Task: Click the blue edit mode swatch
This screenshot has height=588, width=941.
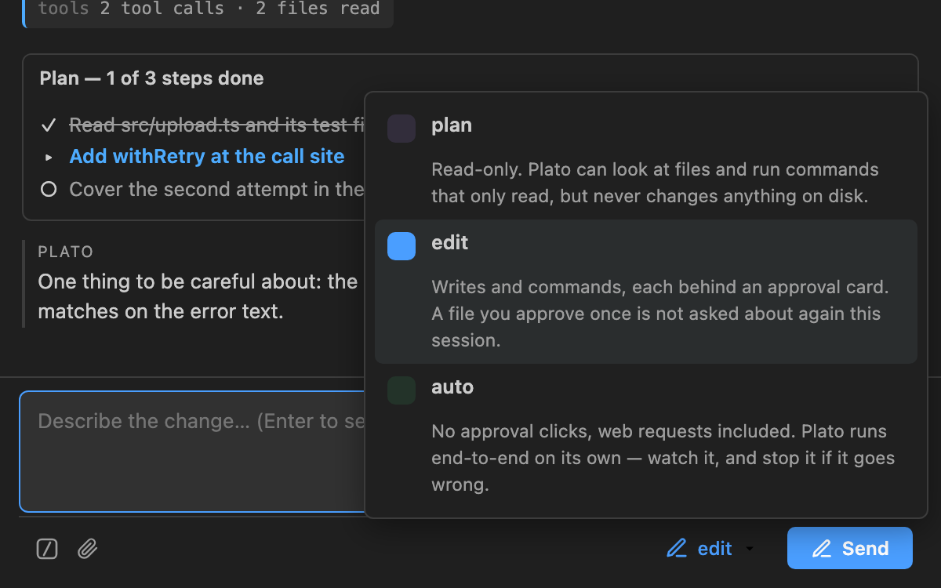Action: click(x=401, y=246)
